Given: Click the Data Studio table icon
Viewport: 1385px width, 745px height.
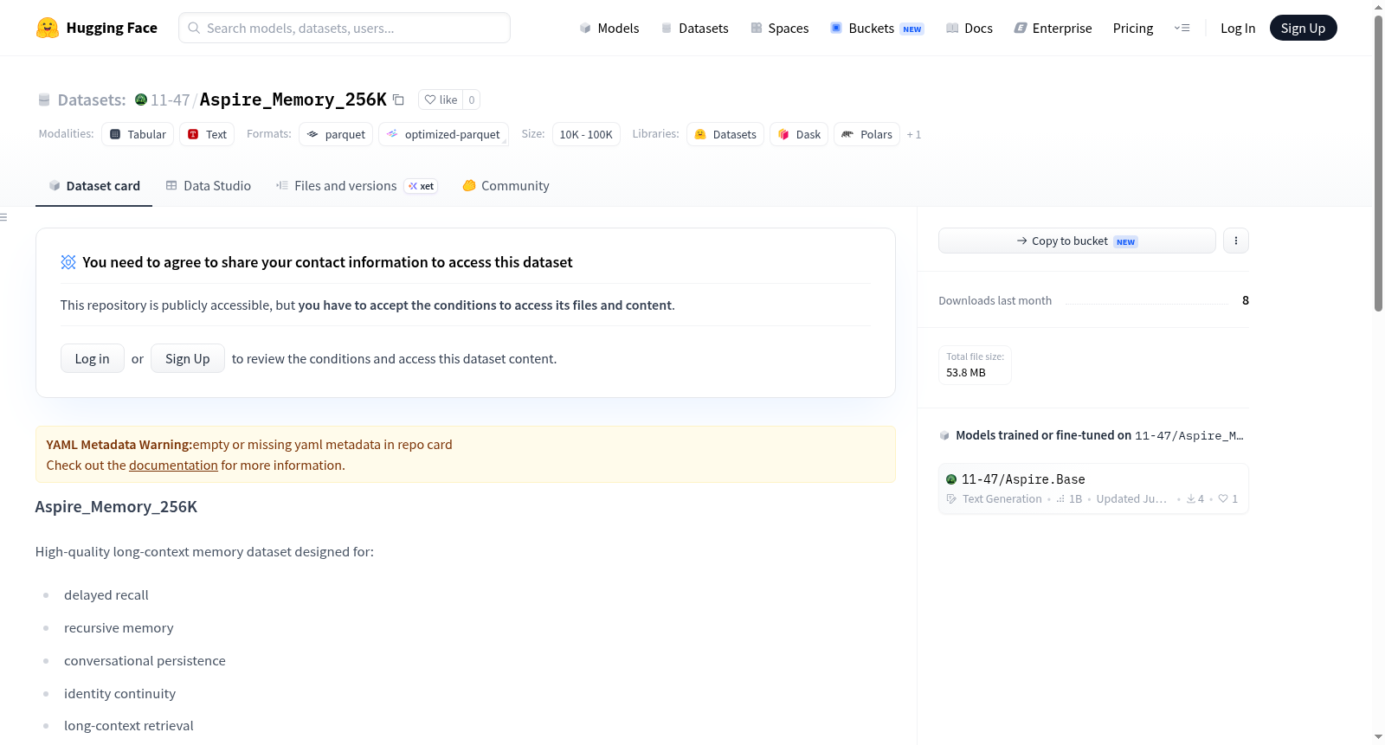Looking at the screenshot, I should click(x=171, y=185).
